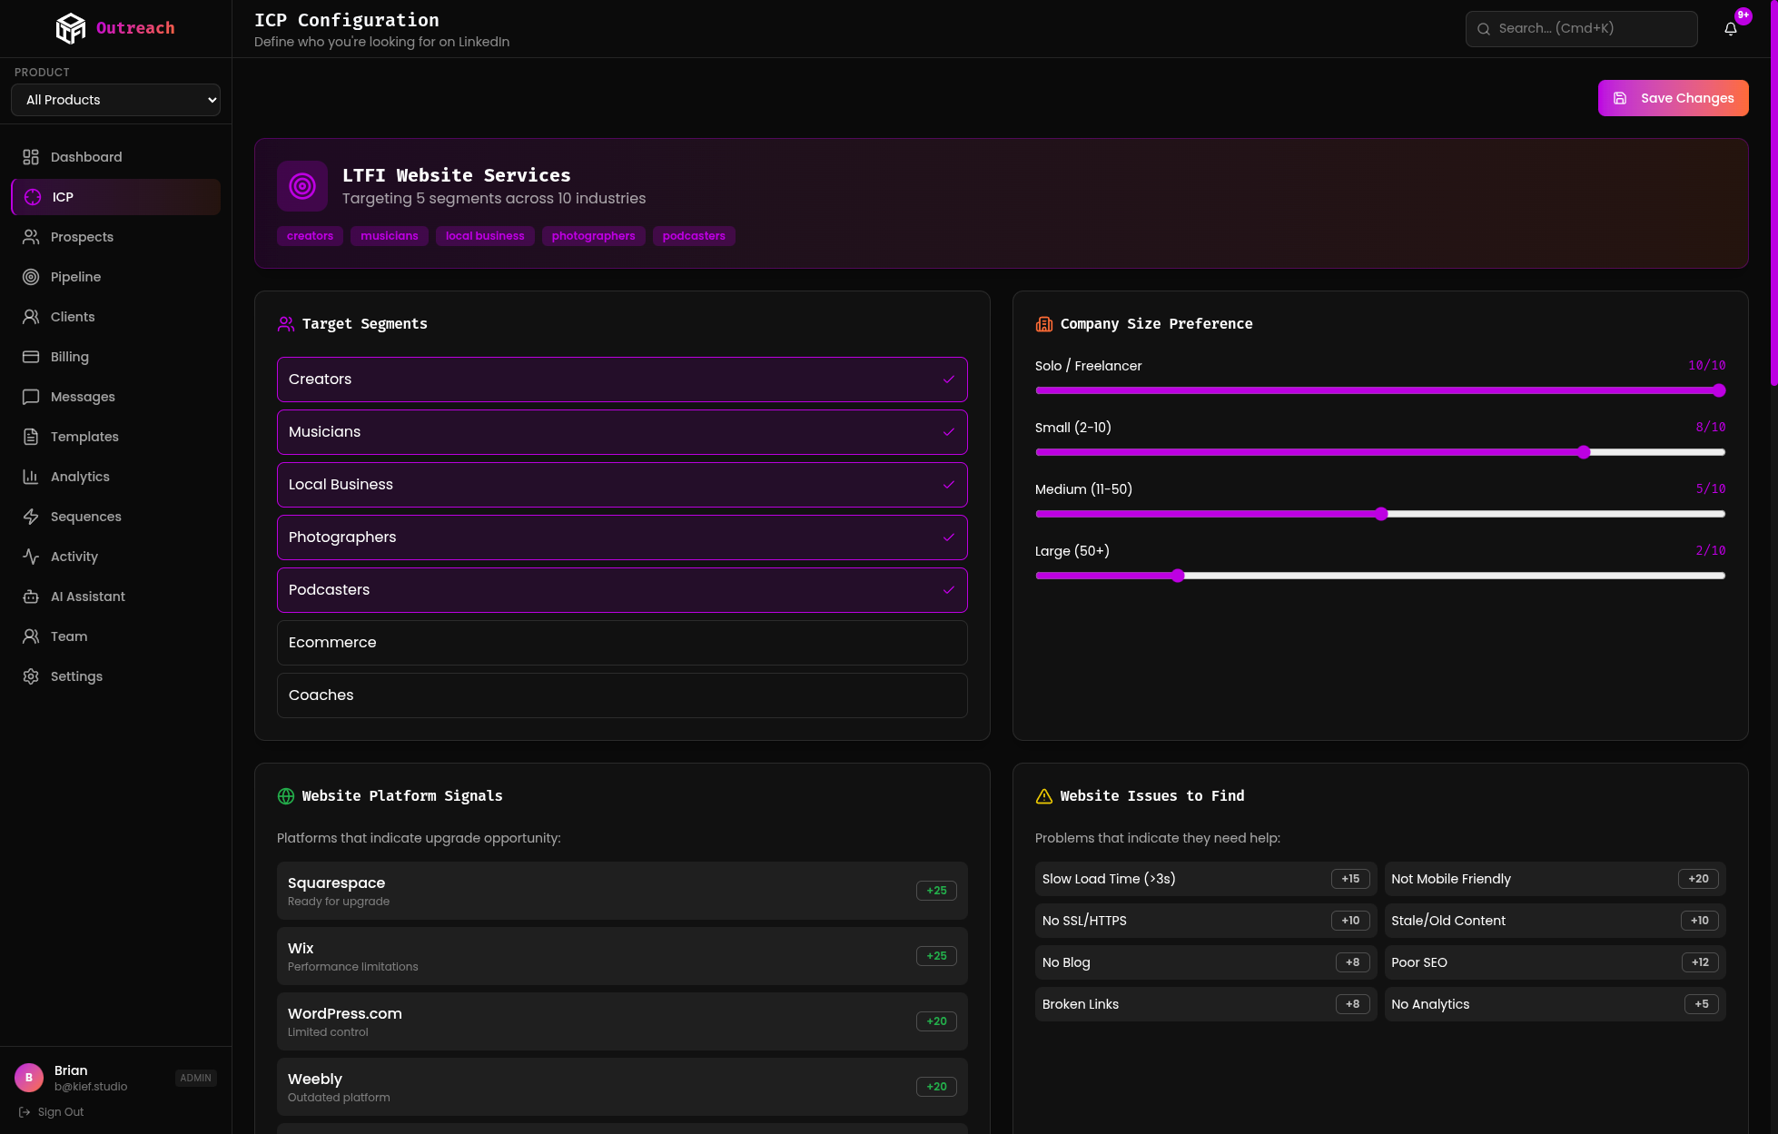
Task: Click the Sign Out link
Action: point(60,1112)
